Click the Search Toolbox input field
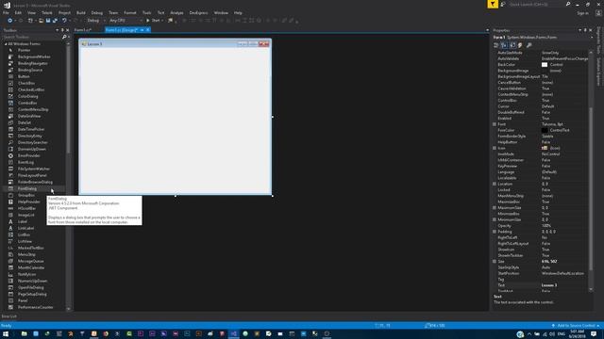Screen dimensions: 604x339 [31, 37]
